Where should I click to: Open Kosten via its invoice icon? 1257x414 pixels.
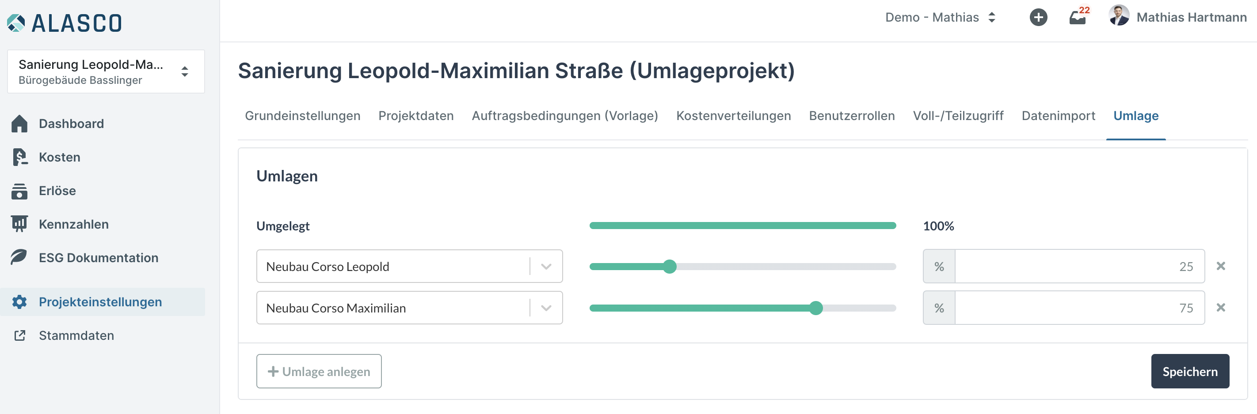(x=19, y=157)
